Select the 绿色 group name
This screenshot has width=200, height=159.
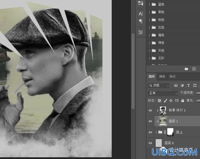(x=161, y=43)
